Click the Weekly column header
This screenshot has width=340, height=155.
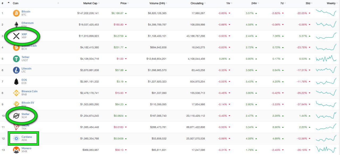[x=331, y=3]
